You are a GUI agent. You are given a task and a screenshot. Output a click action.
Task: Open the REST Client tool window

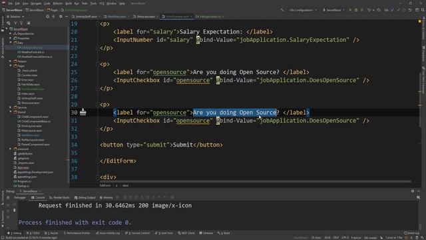pyautogui.click(x=186, y=233)
